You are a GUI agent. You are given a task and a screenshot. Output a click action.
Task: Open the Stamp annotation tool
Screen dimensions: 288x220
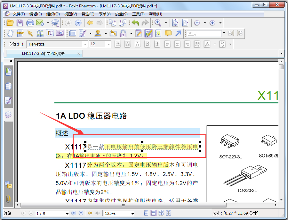(98, 33)
